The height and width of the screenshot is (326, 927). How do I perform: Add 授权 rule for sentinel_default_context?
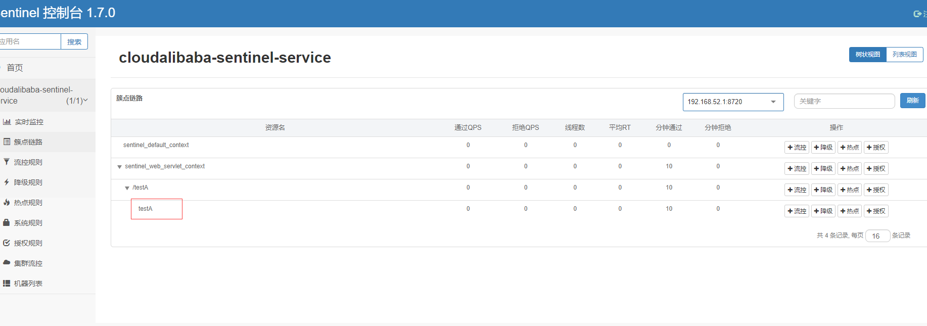tap(876, 148)
